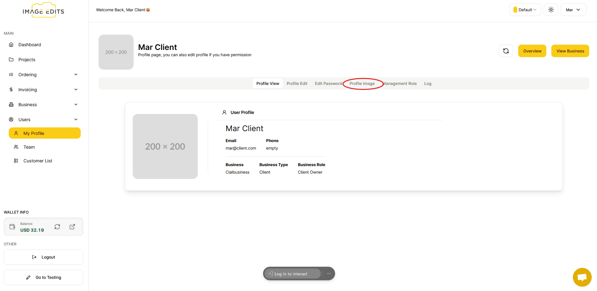597x291 pixels.
Task: Click the Dashboard home icon
Action: pos(11,45)
